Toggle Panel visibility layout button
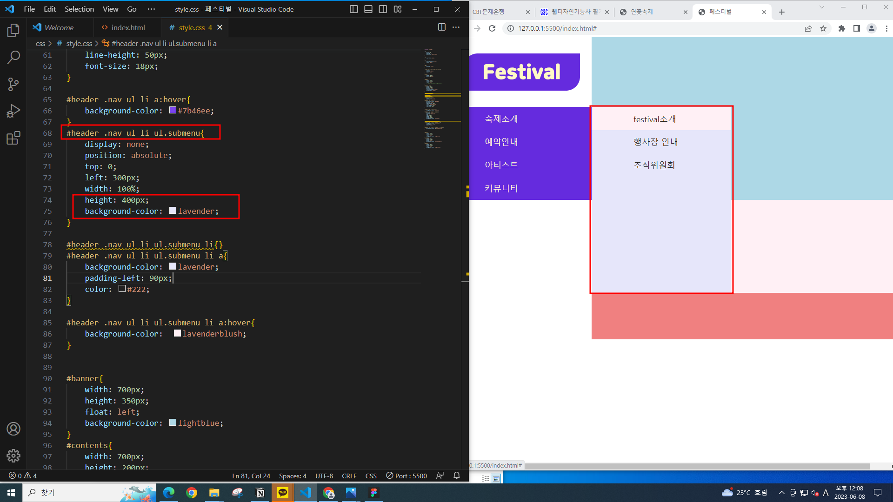This screenshot has width=893, height=502. tap(368, 9)
